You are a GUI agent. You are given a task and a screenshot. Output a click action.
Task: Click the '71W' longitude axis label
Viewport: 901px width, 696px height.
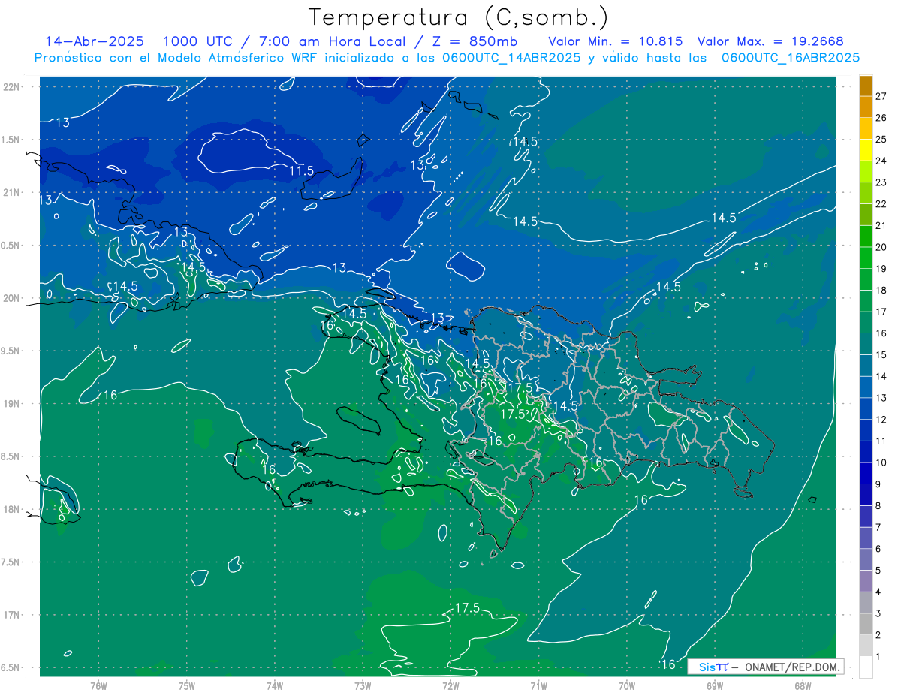[538, 685]
